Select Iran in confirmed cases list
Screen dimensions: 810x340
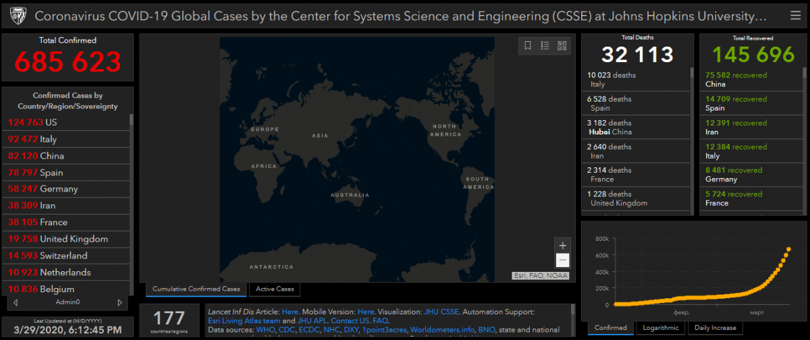tap(65, 205)
